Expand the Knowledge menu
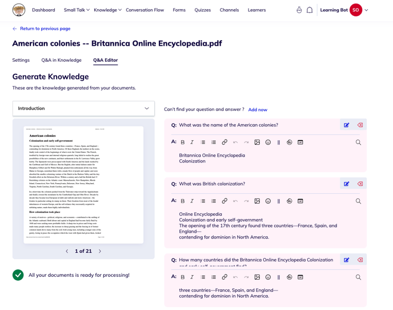 point(107,10)
